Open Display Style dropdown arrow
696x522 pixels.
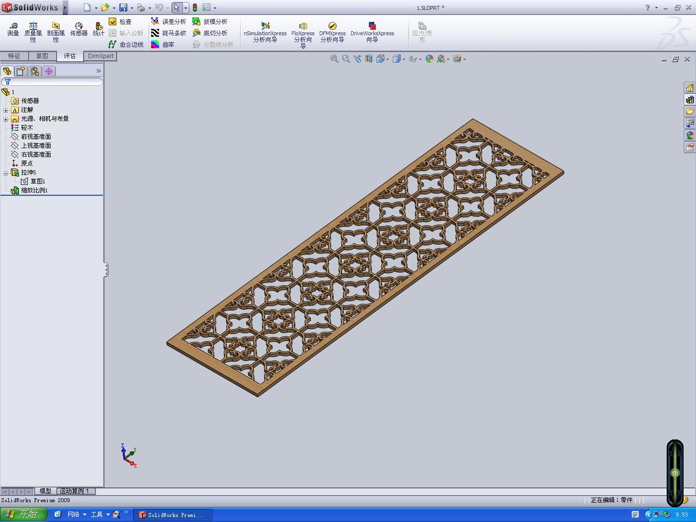pos(404,59)
